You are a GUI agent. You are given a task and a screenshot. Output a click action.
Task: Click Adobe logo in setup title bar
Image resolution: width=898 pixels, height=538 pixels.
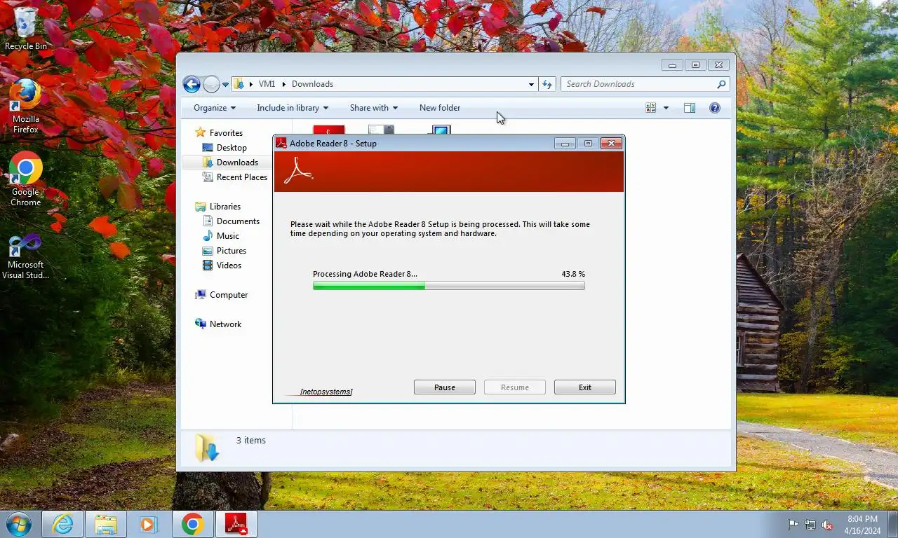coord(281,144)
